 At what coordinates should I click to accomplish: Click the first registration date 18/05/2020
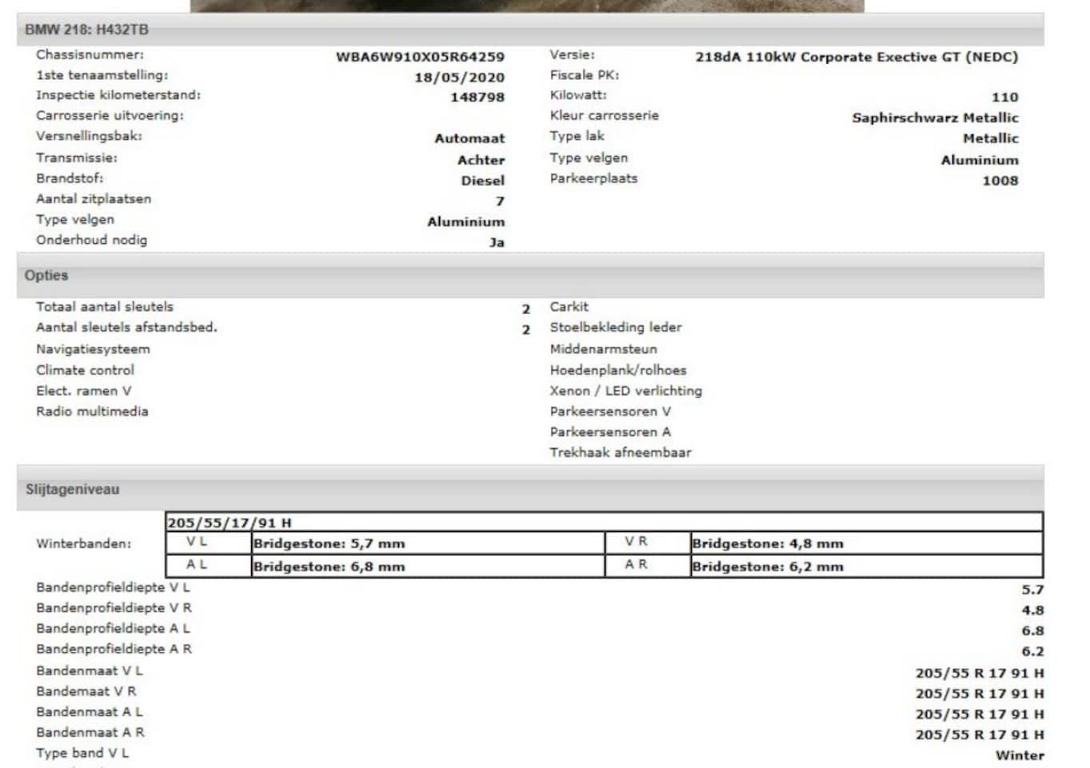[x=459, y=78]
